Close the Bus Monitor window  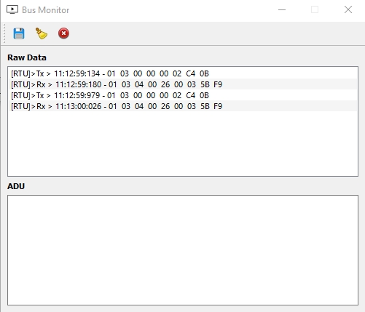[348, 9]
